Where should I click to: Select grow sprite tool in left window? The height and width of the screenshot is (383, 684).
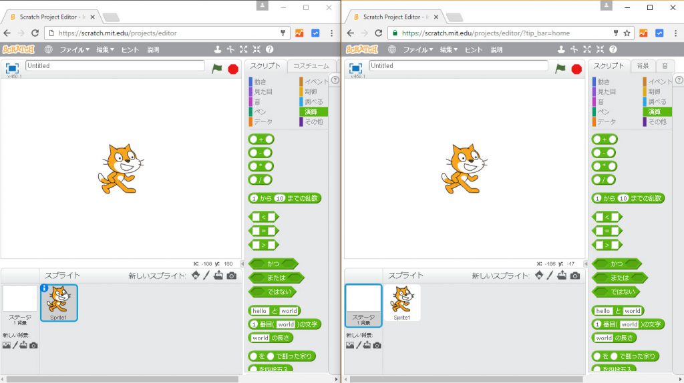(243, 49)
